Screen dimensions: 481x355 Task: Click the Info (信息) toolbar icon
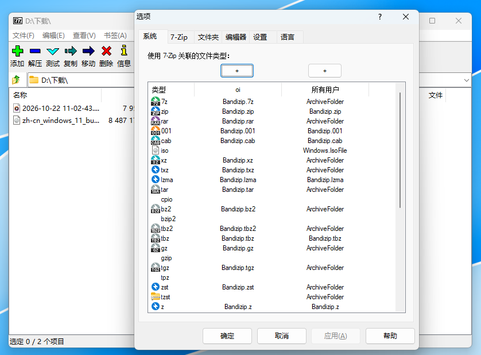click(x=124, y=51)
